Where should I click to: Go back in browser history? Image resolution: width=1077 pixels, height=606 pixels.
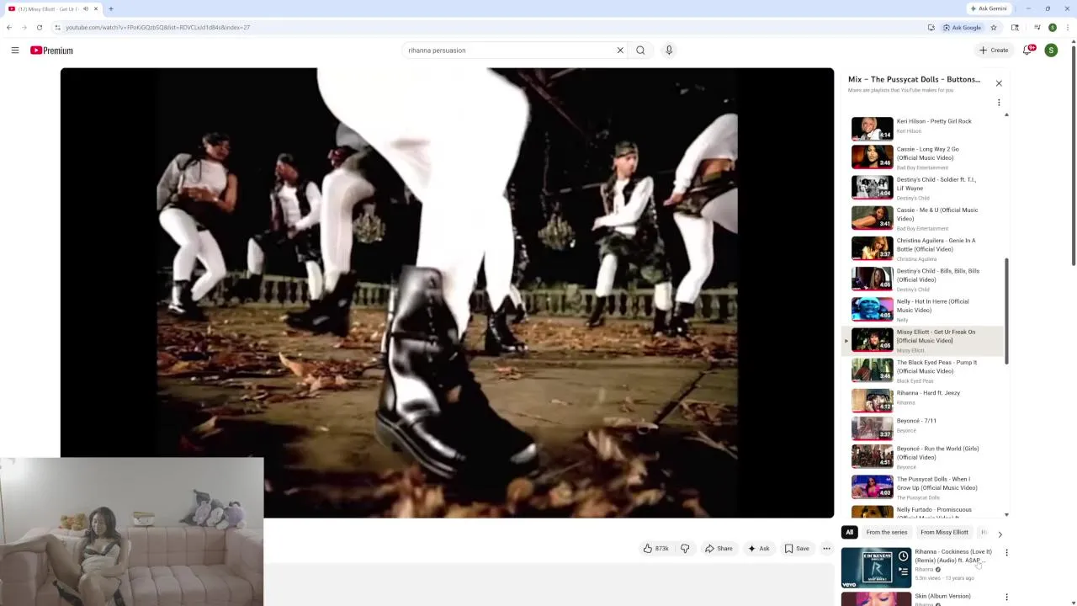[x=9, y=27]
